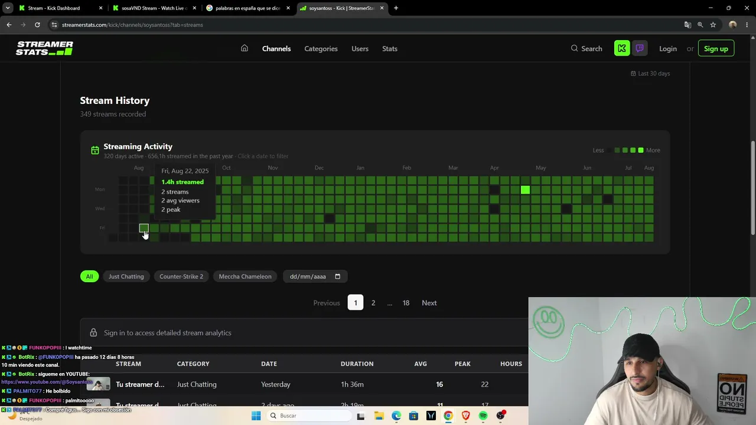The width and height of the screenshot is (756, 425).
Task: Click the browser back arrow
Action: coord(9,25)
